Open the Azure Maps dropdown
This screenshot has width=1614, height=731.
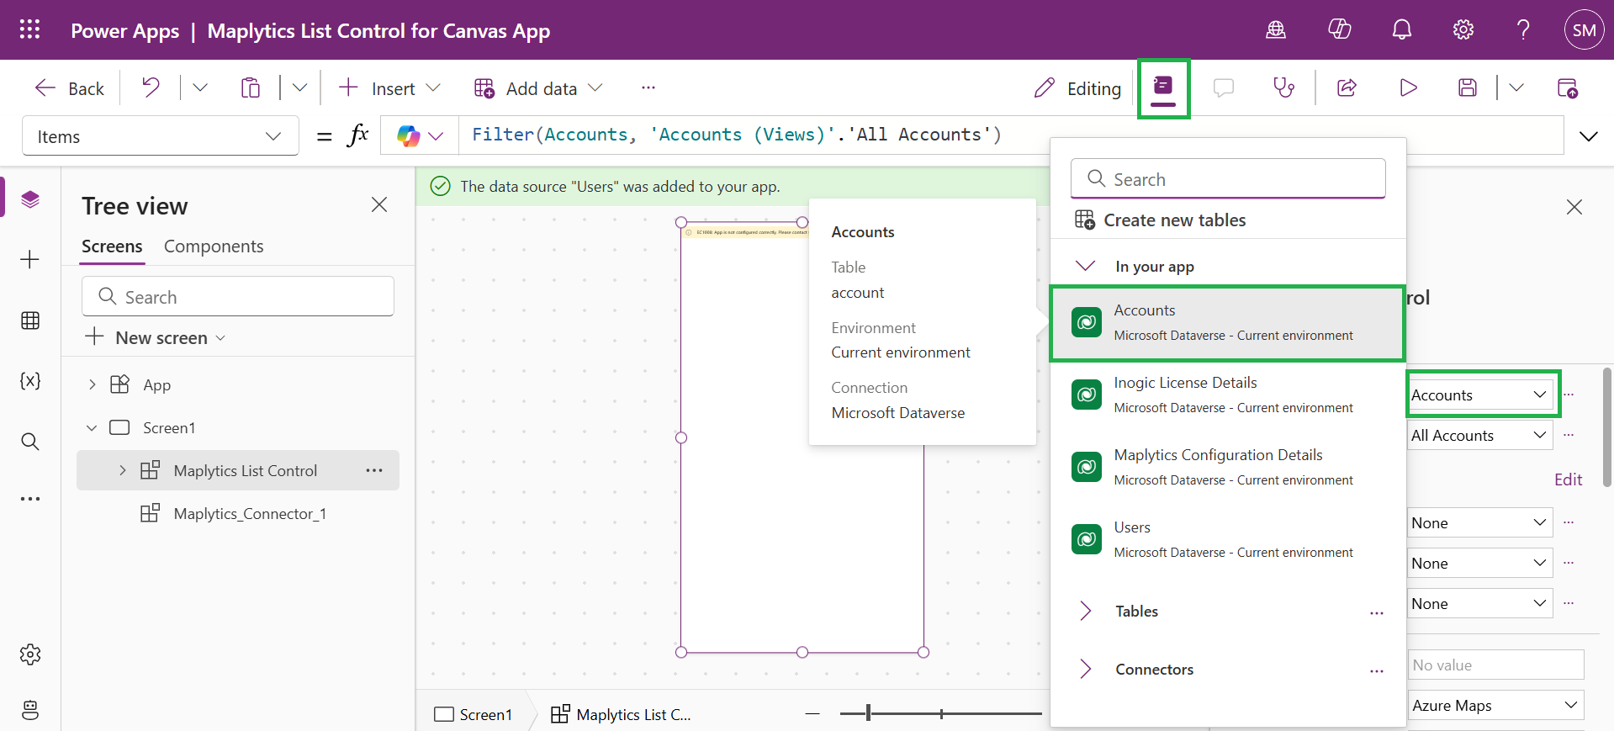(1496, 705)
